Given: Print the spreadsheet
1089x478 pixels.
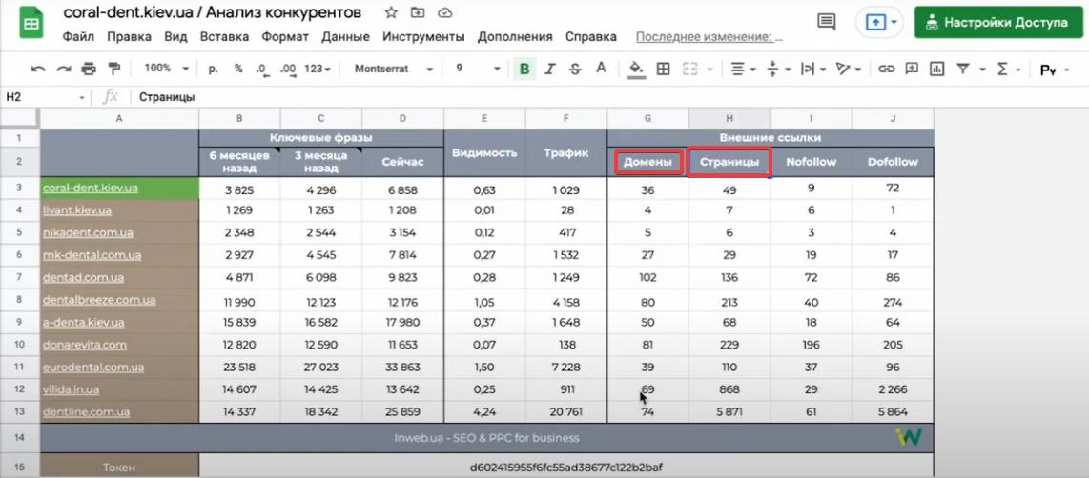Looking at the screenshot, I should pos(88,69).
